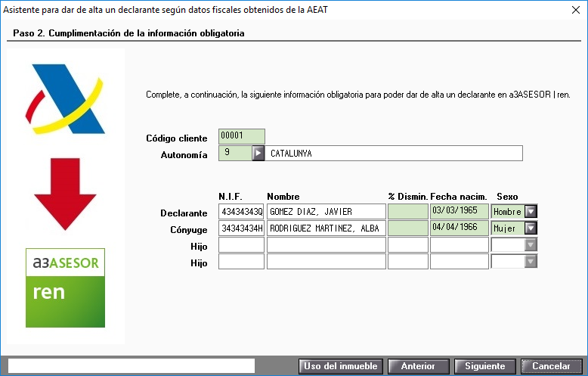Click the Cónyuge name RODRIGUEZ MARTINEZ, ALBA
Viewport: 588px width, 376px height.
coord(326,228)
